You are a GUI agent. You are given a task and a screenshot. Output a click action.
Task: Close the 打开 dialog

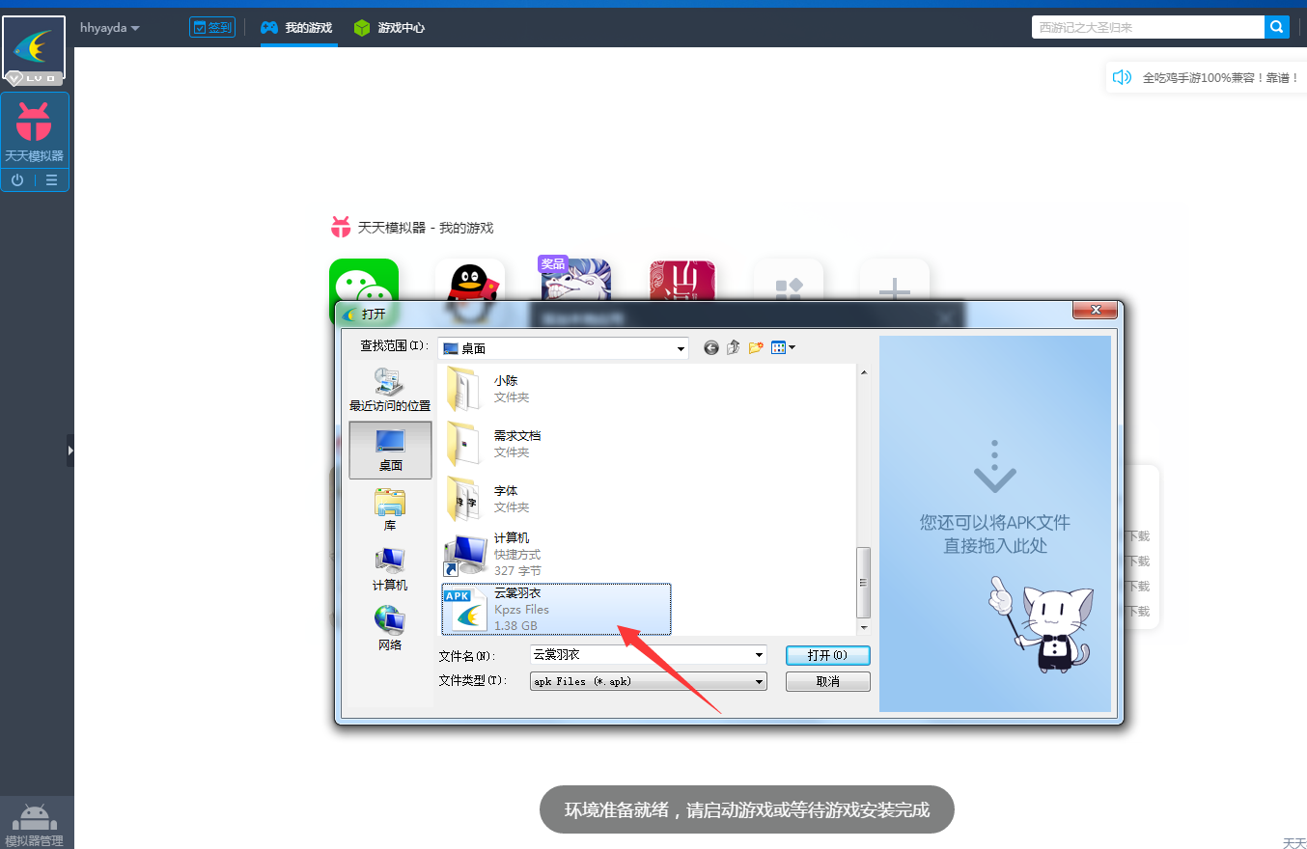1095,310
